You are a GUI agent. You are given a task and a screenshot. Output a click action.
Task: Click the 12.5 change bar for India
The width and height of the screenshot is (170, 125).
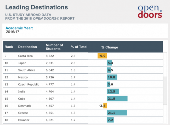(x=113, y=91)
